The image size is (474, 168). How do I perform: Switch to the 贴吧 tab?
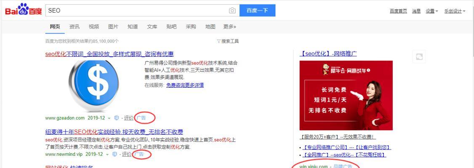(171, 26)
